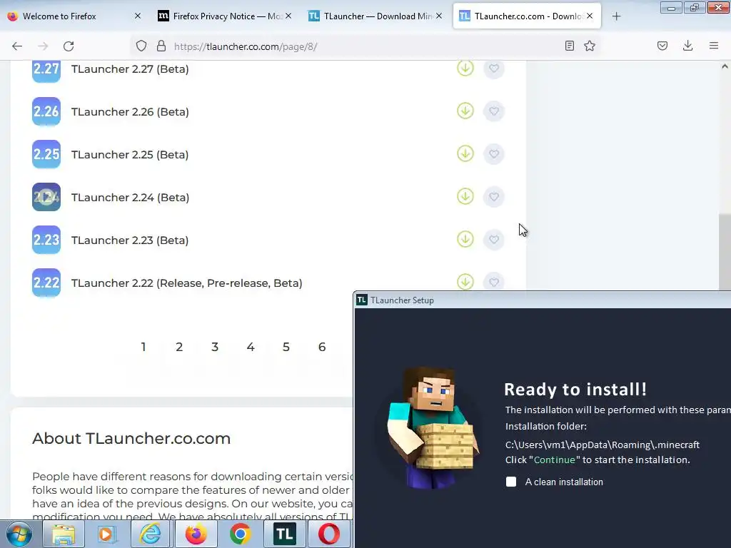Save page to Pocket

(662, 46)
